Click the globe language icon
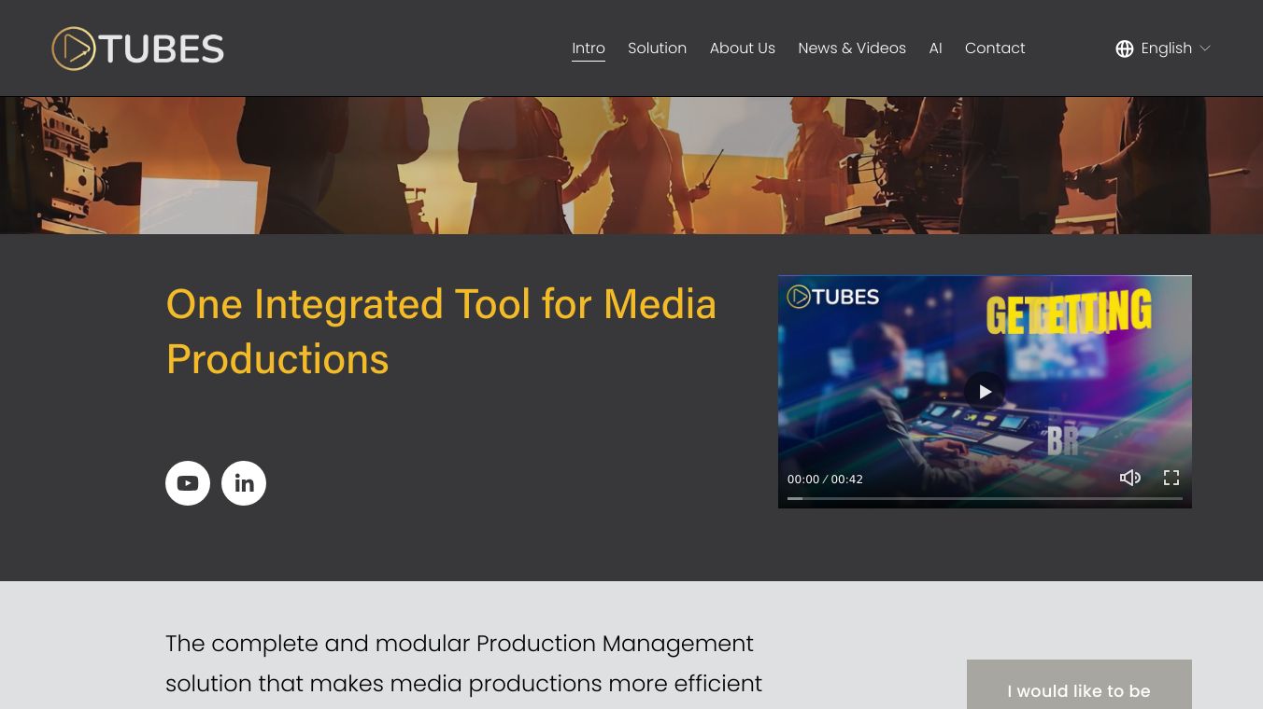This screenshot has height=709, width=1263. coord(1125,49)
